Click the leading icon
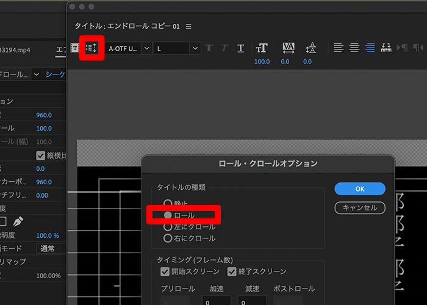Screen dimensions: 427x305 310,48
